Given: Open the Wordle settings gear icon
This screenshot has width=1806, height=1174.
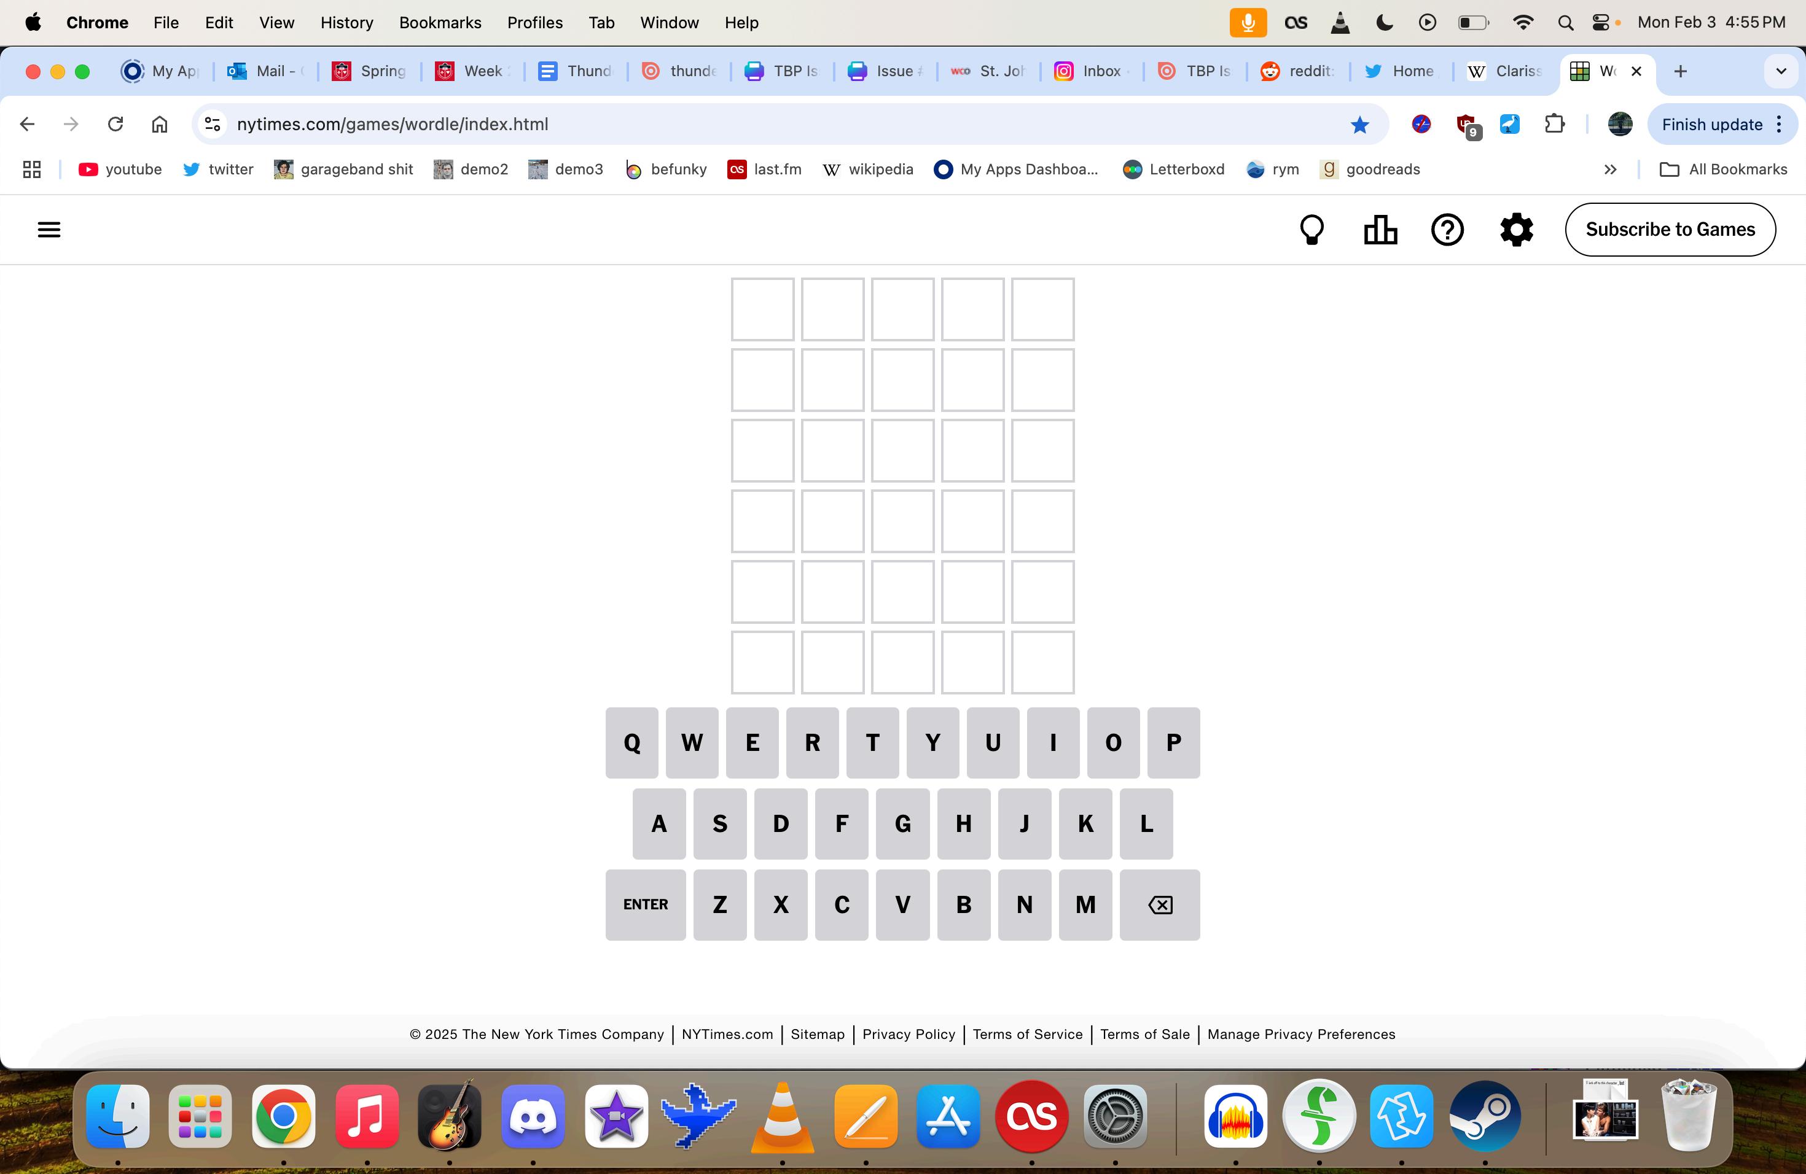Looking at the screenshot, I should pyautogui.click(x=1516, y=230).
